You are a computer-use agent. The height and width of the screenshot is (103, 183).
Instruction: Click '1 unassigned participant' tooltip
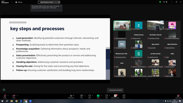(x=115, y=90)
